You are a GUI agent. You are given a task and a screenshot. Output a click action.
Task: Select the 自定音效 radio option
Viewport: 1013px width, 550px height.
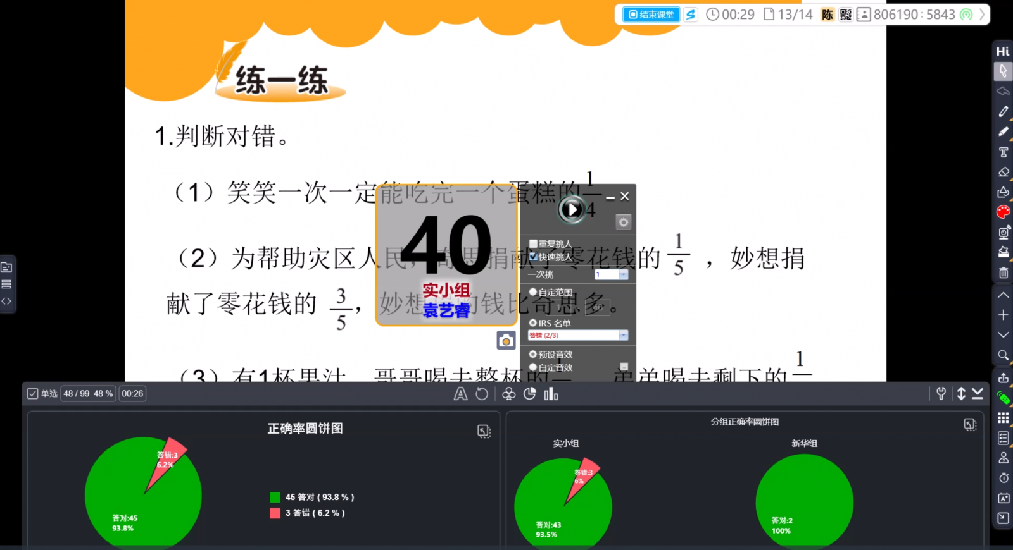click(533, 367)
